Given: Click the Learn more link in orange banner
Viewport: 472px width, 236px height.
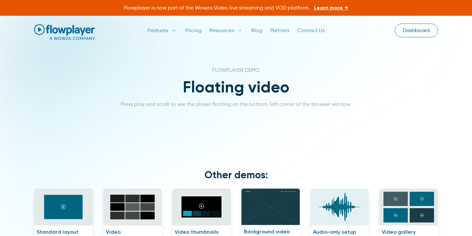Looking at the screenshot, I should (x=331, y=8).
